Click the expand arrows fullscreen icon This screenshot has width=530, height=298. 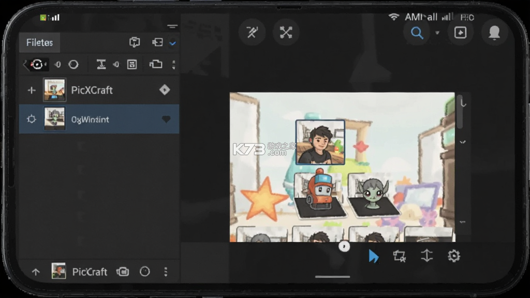click(286, 33)
